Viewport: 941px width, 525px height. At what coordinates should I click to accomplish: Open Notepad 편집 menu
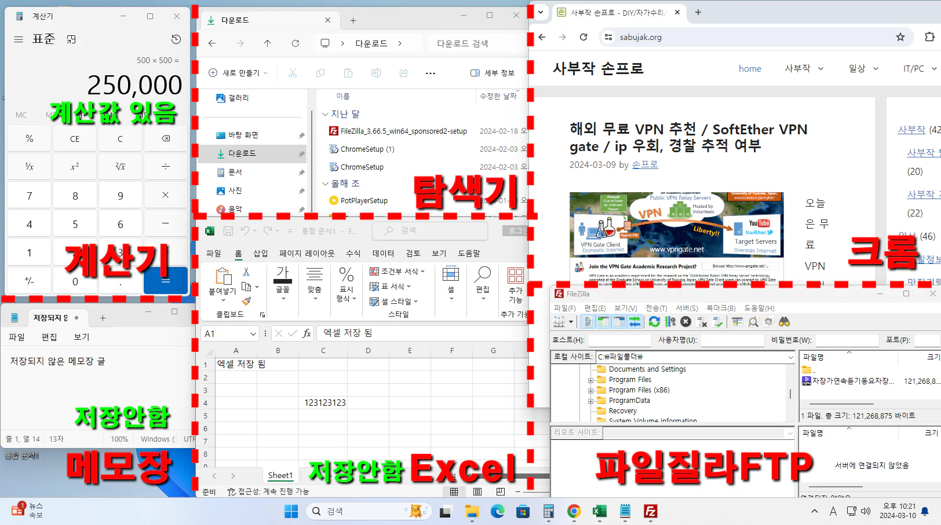[x=49, y=337]
